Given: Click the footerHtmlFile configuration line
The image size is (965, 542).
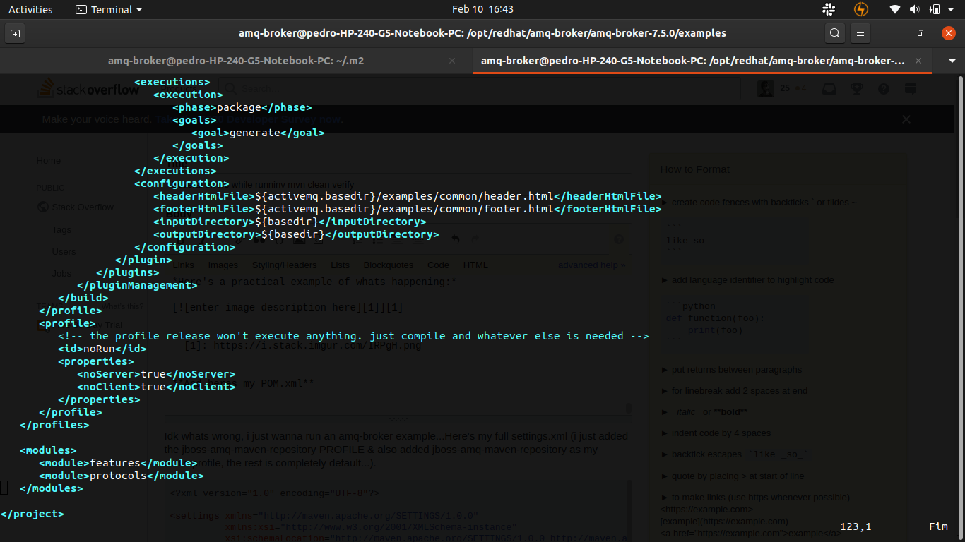Looking at the screenshot, I should click(408, 209).
